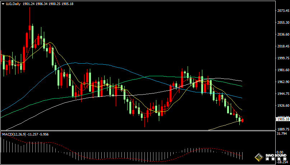290x165 pixels.
Task: Click the divider between price chart and MACD
Action: click(137, 131)
